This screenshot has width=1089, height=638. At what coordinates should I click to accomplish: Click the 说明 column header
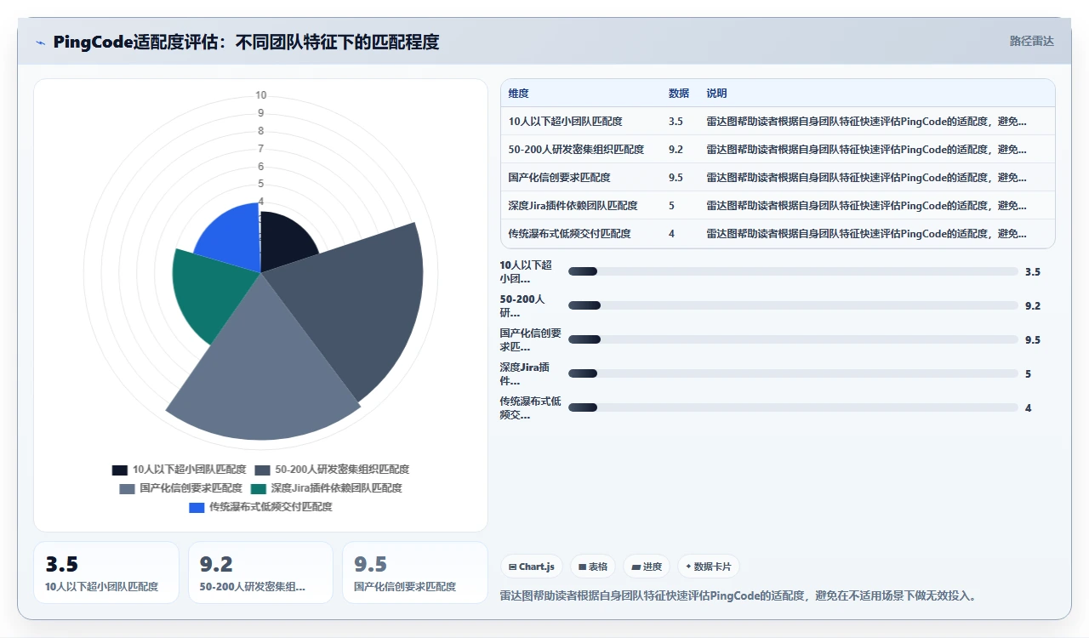[716, 94]
